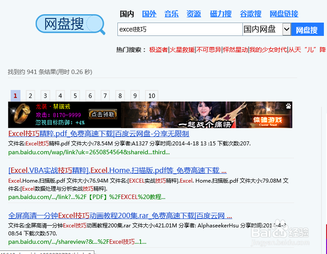Switch to the 音乐 tab
This screenshot has height=254, width=327.
click(171, 14)
